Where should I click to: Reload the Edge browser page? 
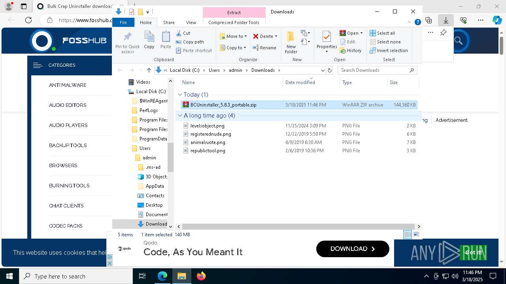[x=28, y=20]
